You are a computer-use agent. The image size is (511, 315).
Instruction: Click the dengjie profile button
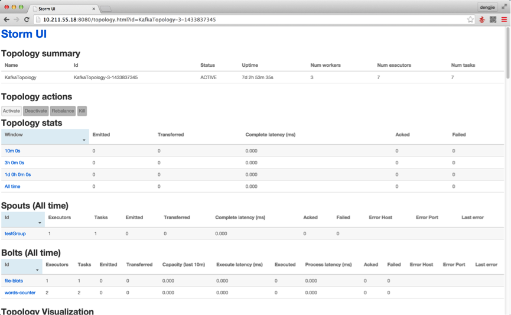pos(487,7)
